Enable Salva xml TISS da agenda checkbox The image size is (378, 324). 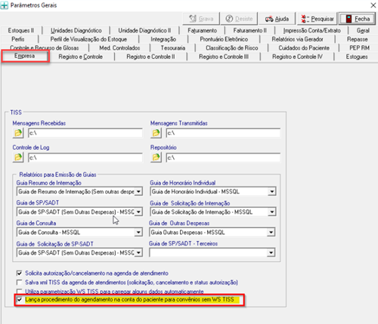[19, 282]
